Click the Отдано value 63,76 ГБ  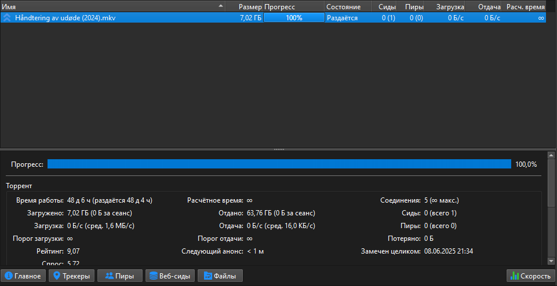(x=281, y=213)
